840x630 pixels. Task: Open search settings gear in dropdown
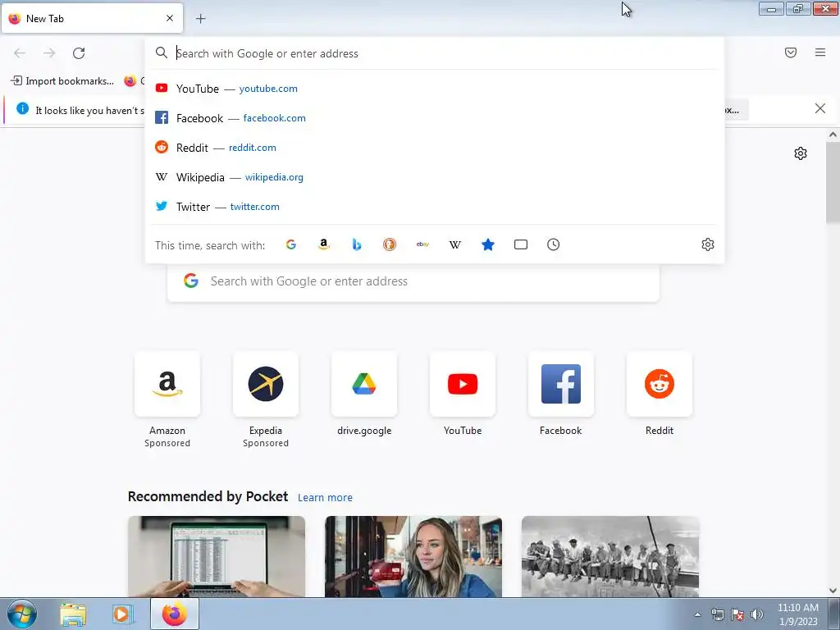[708, 244]
